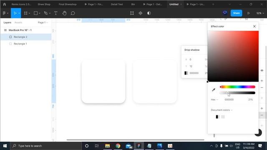The width and height of the screenshot is (267, 150).
Task: Open the Page 1 pages dropdown
Action: point(43,22)
